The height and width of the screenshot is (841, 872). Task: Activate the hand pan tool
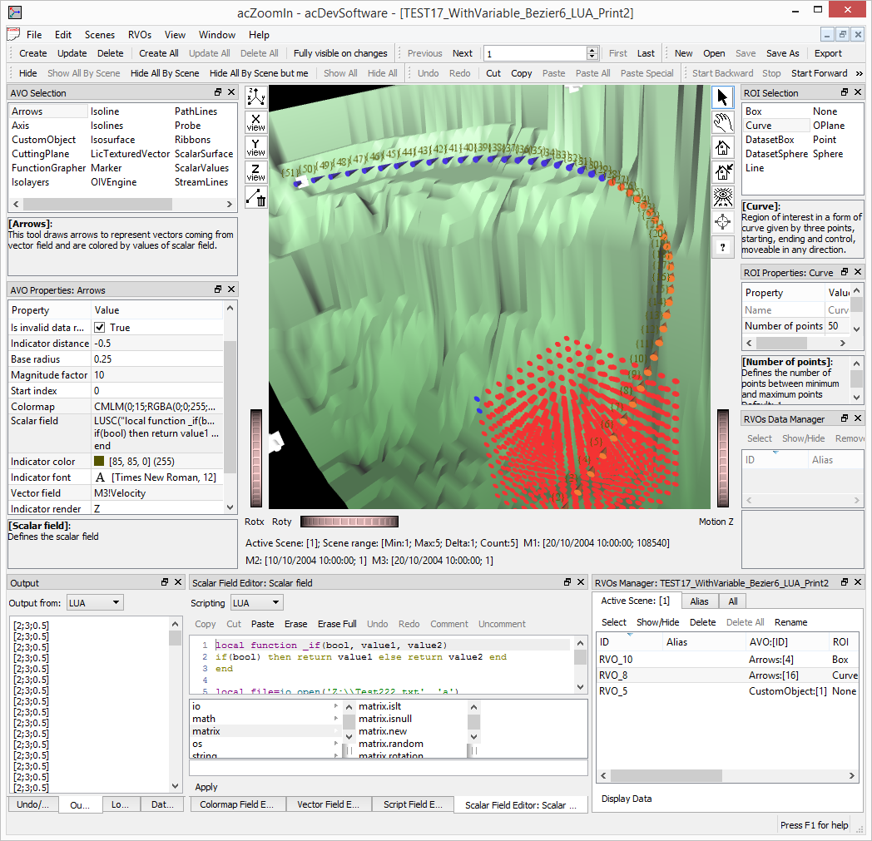723,121
